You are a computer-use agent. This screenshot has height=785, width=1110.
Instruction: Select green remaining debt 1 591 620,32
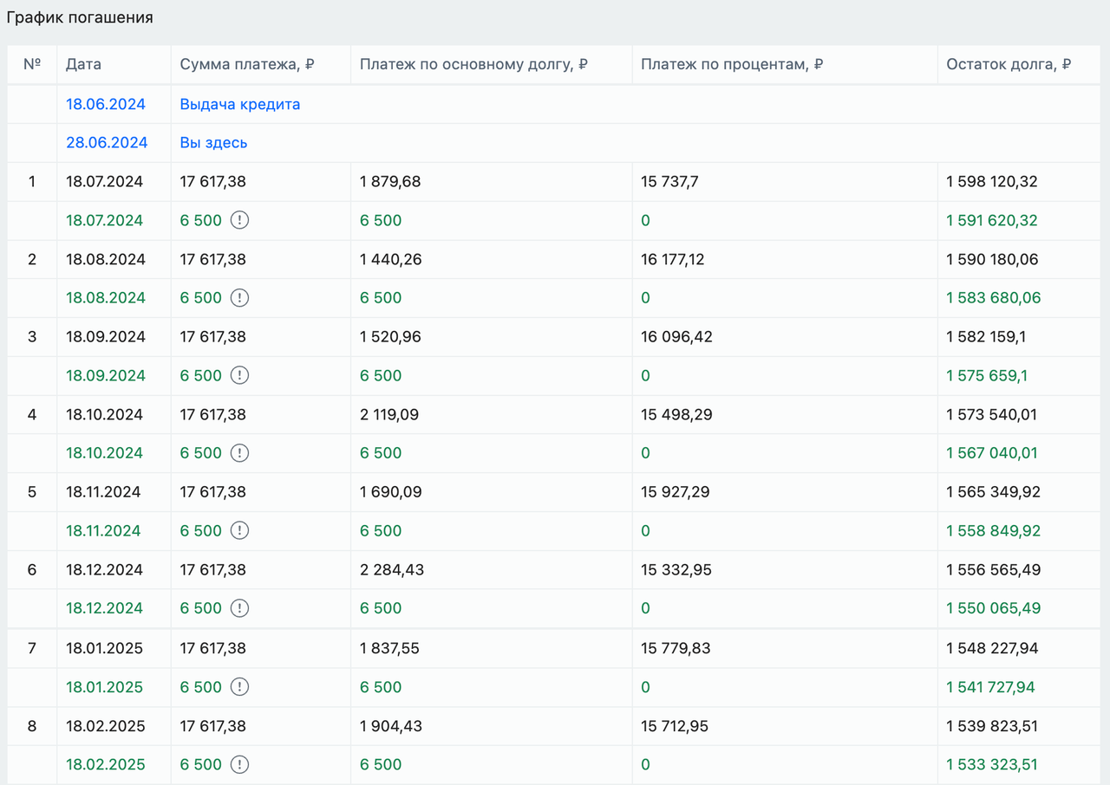point(992,220)
